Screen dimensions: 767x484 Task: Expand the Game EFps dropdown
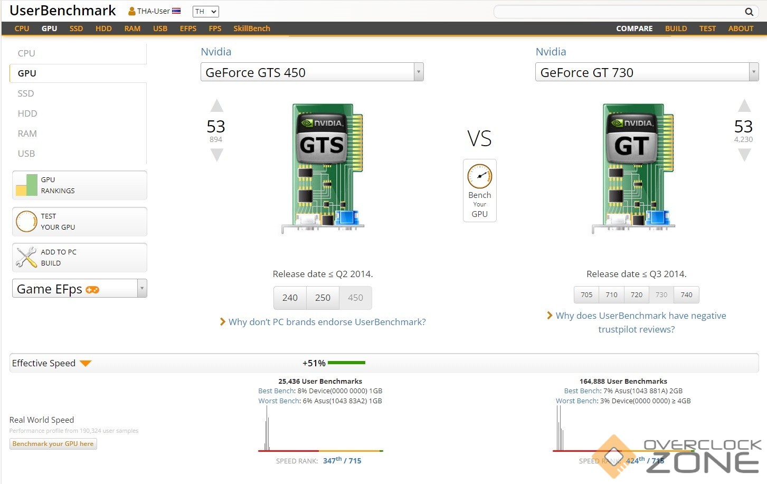(141, 288)
